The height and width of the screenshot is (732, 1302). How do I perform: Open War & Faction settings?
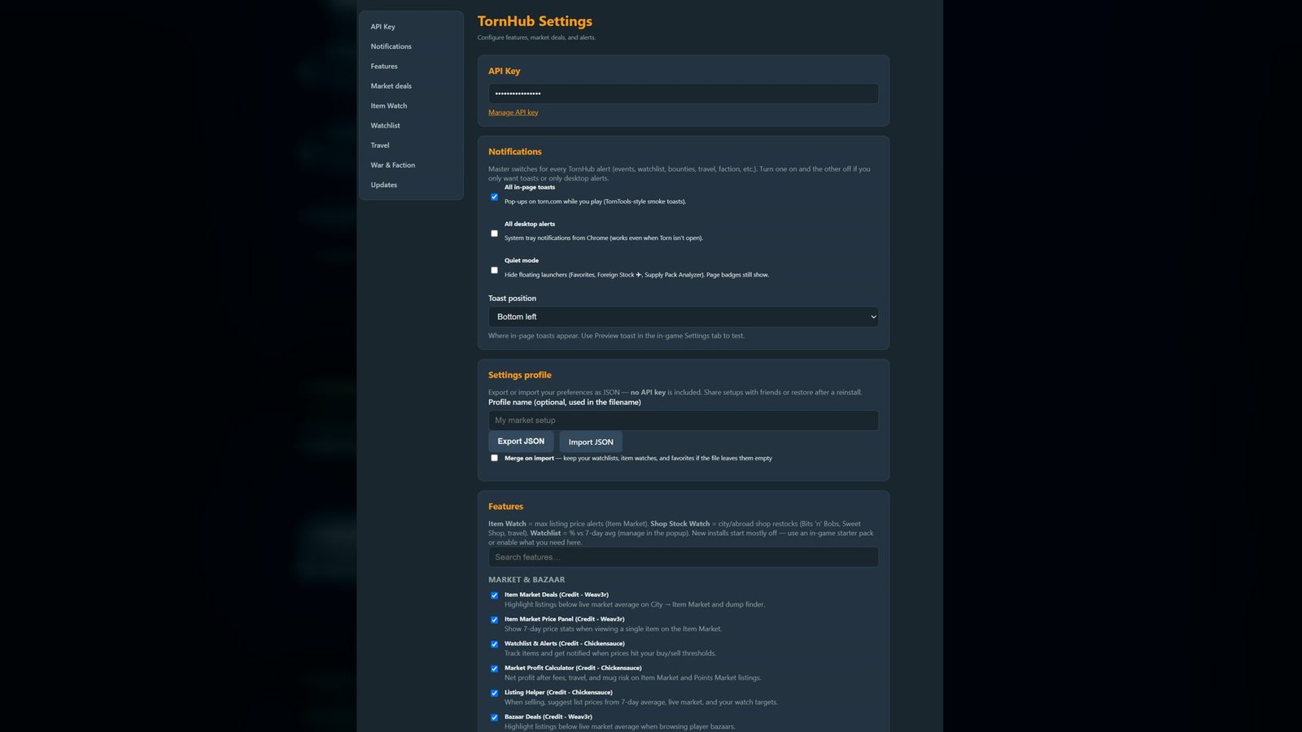point(393,165)
